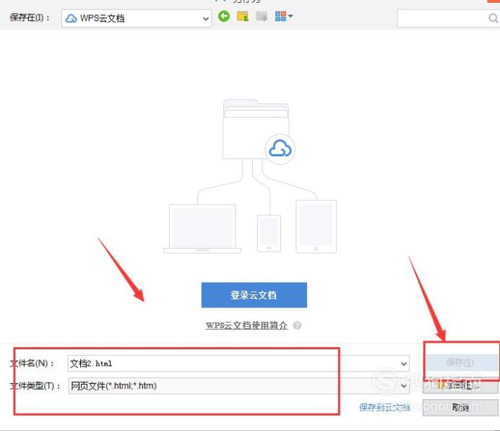Open the file type combo box 网页文件

click(x=238, y=385)
